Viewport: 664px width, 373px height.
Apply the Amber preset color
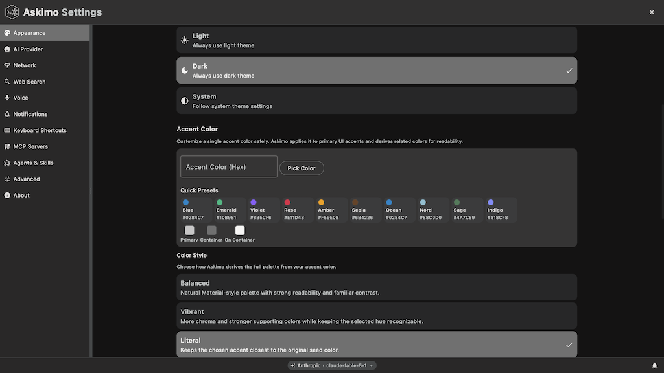[331, 210]
